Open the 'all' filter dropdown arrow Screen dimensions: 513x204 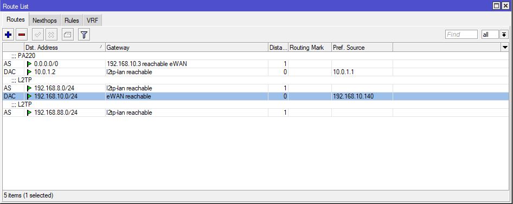[x=504, y=34]
